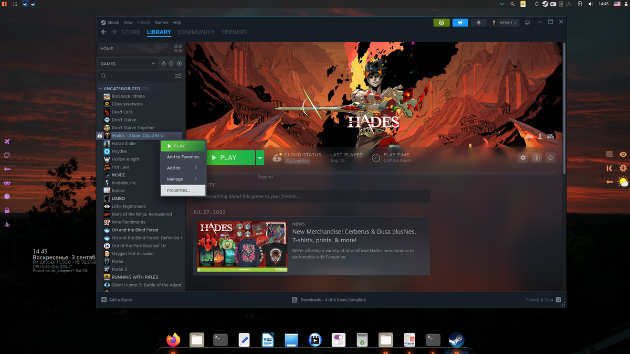630x354 pixels.
Task: Switch to Big Picture mode monitor icon
Action: (x=527, y=23)
